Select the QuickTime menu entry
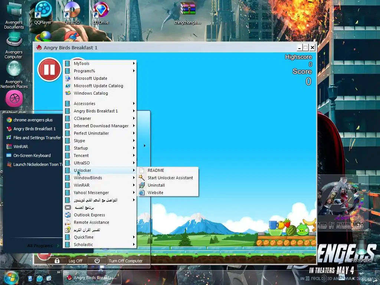380x285 pixels. [x=100, y=237]
